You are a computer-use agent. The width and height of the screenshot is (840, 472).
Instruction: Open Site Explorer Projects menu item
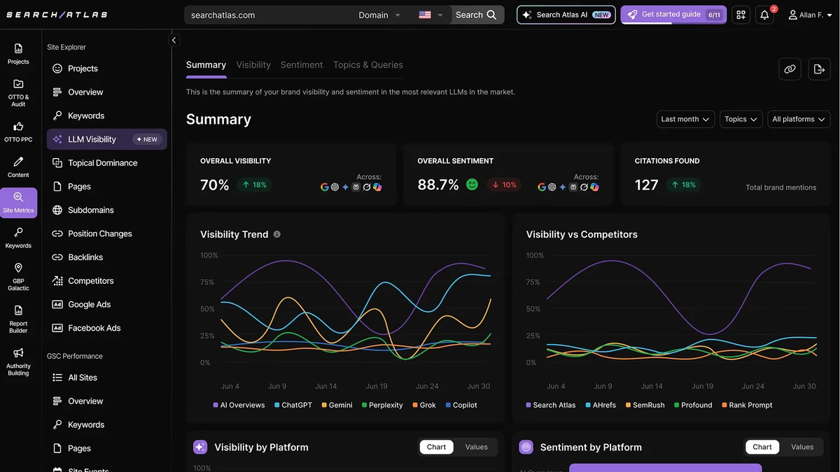106,69
